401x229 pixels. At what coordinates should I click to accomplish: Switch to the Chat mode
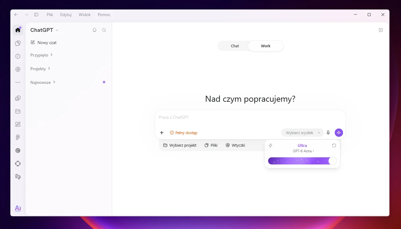point(235,46)
